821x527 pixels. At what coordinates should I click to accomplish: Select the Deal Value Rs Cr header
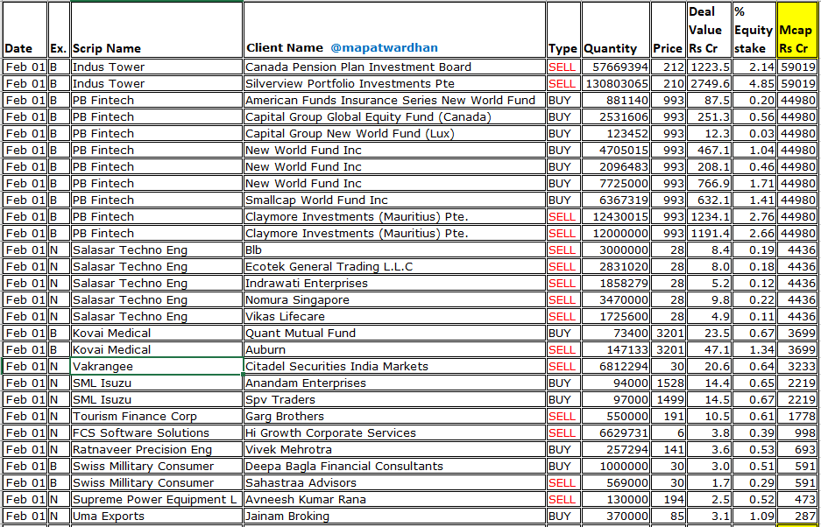tap(710, 30)
